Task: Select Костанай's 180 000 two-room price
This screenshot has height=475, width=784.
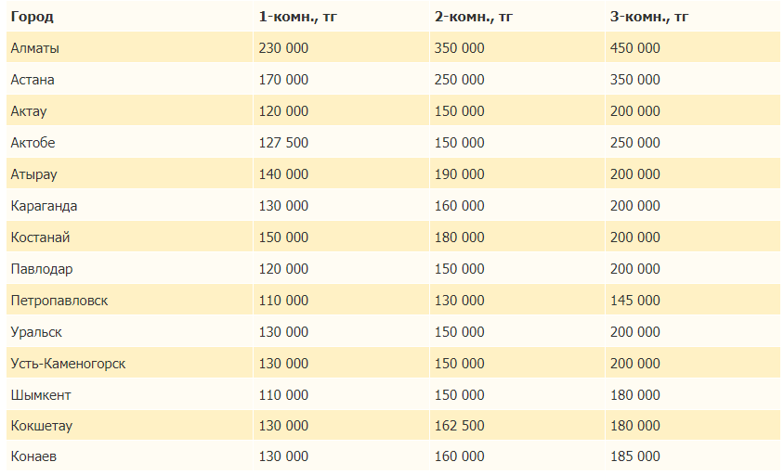Action: [x=459, y=237]
